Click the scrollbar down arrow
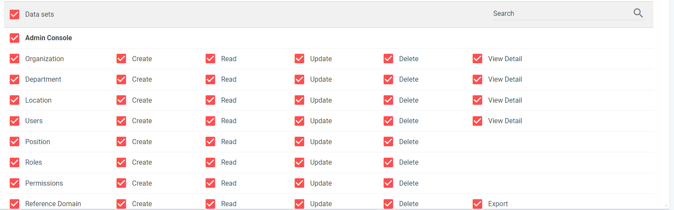Screen dimensions: 674x210 (666, 206)
